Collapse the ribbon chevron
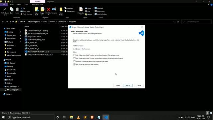 (209, 5)
